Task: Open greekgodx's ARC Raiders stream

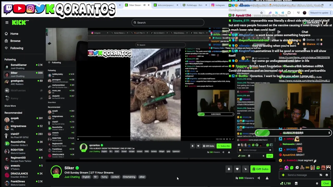Action: (23, 82)
